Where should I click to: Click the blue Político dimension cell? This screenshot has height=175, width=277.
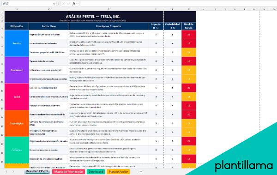(x=17, y=43)
